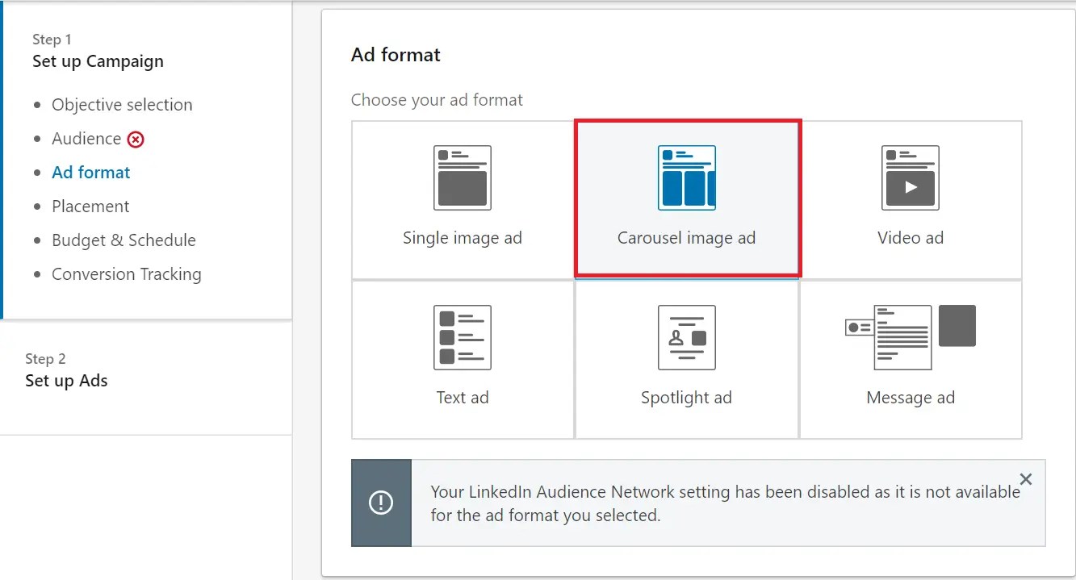Jump to Ad format section

(x=91, y=173)
